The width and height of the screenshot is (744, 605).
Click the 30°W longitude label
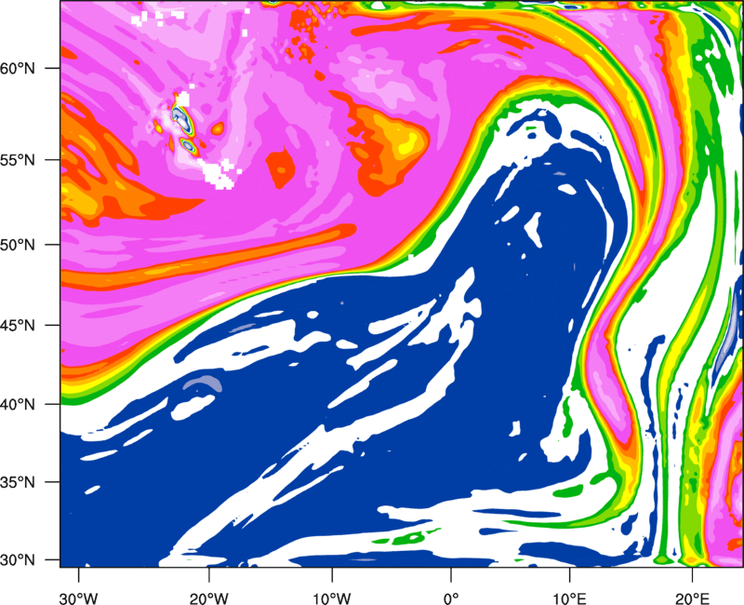[x=78, y=598]
